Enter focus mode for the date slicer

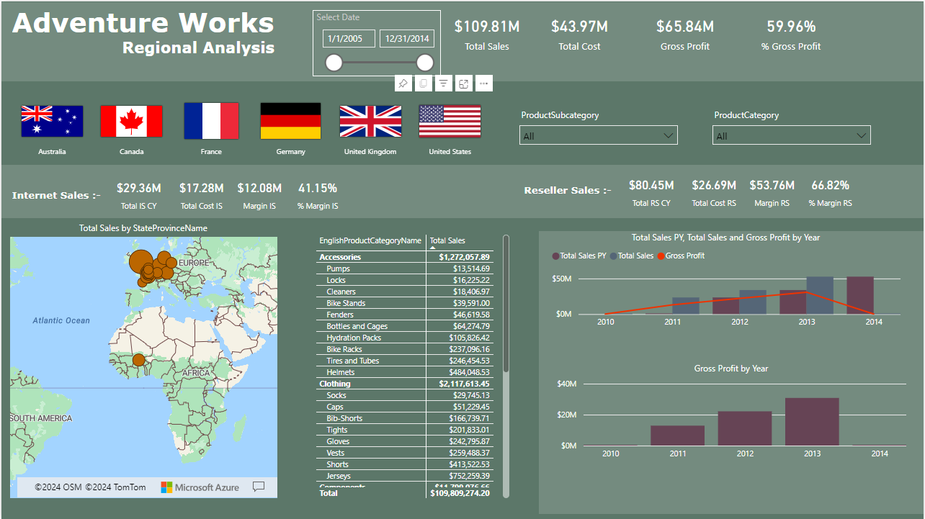pyautogui.click(x=464, y=84)
